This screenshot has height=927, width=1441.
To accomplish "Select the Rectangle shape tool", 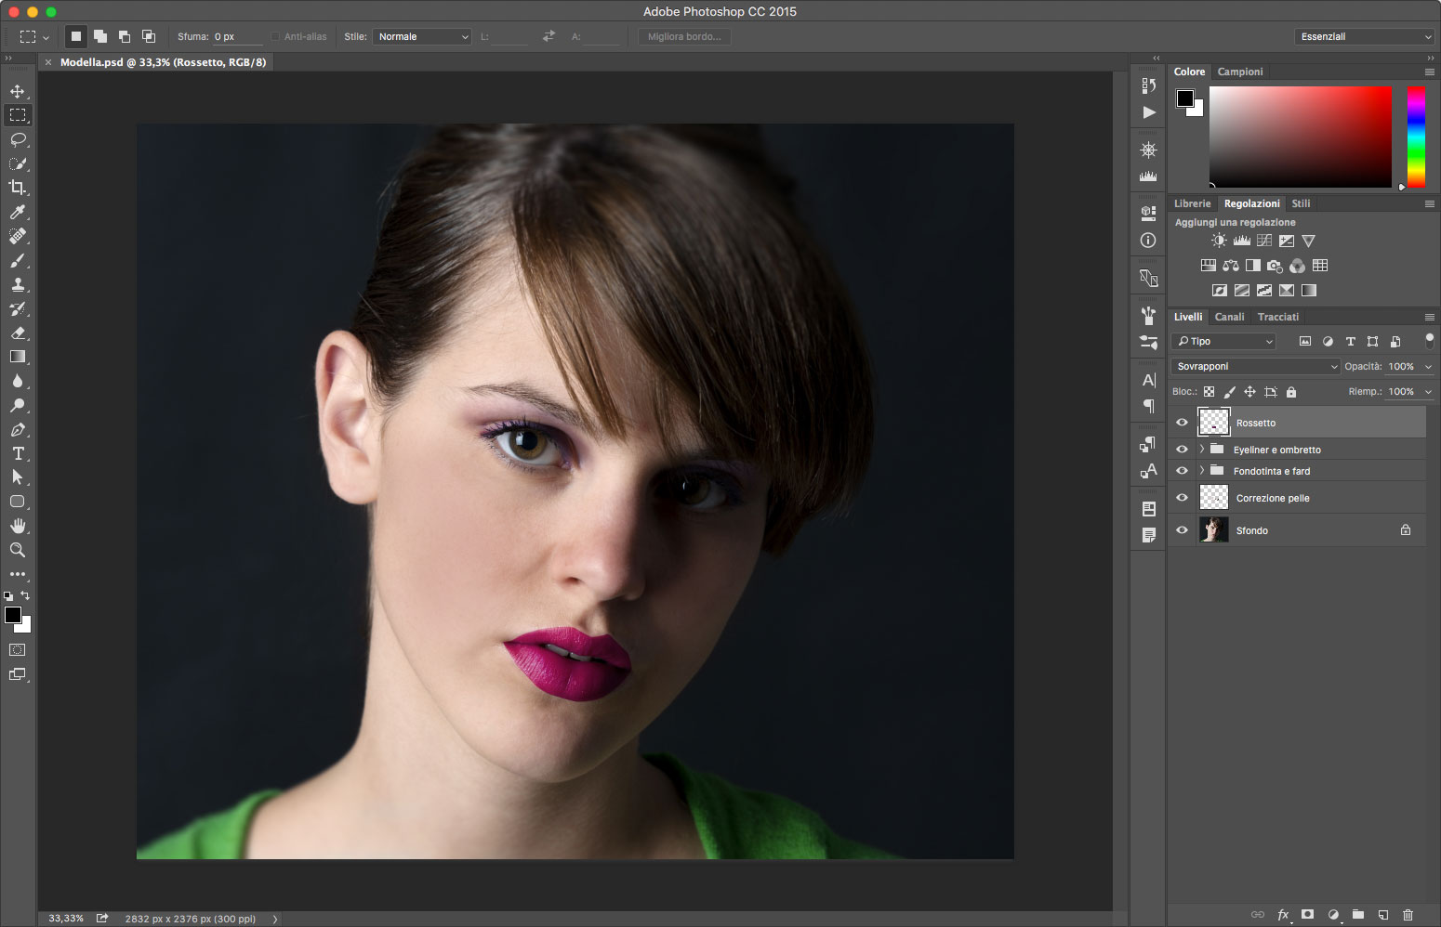I will coord(18,502).
